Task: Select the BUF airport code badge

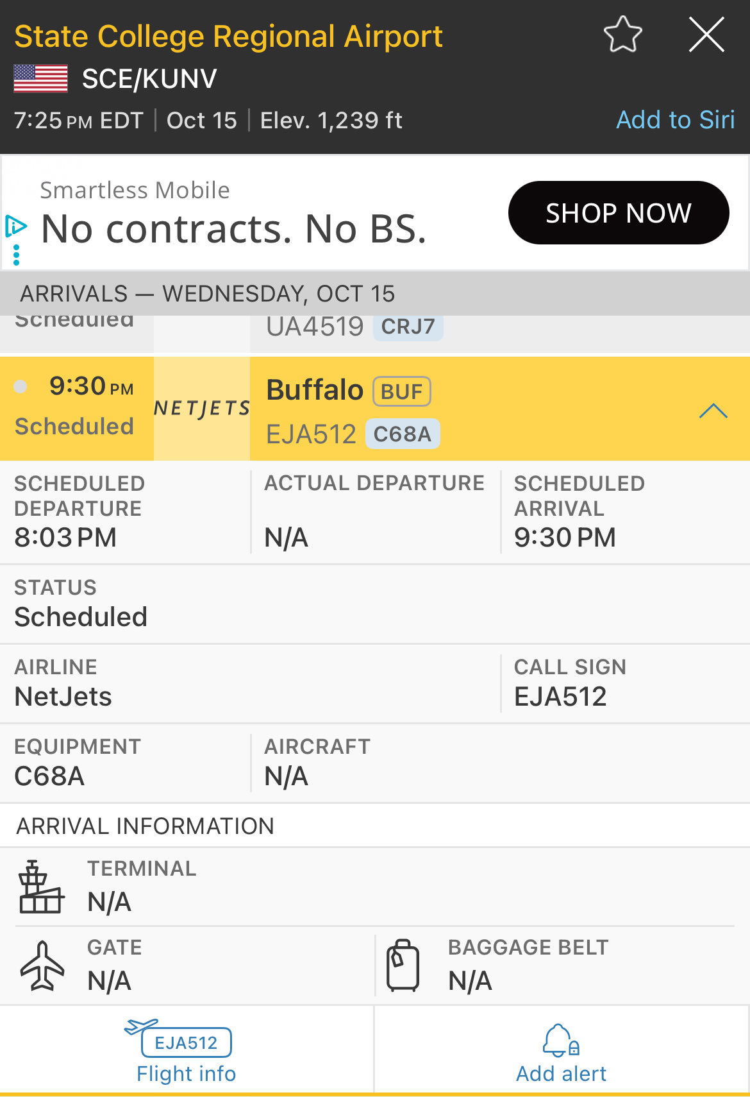Action: point(402,391)
